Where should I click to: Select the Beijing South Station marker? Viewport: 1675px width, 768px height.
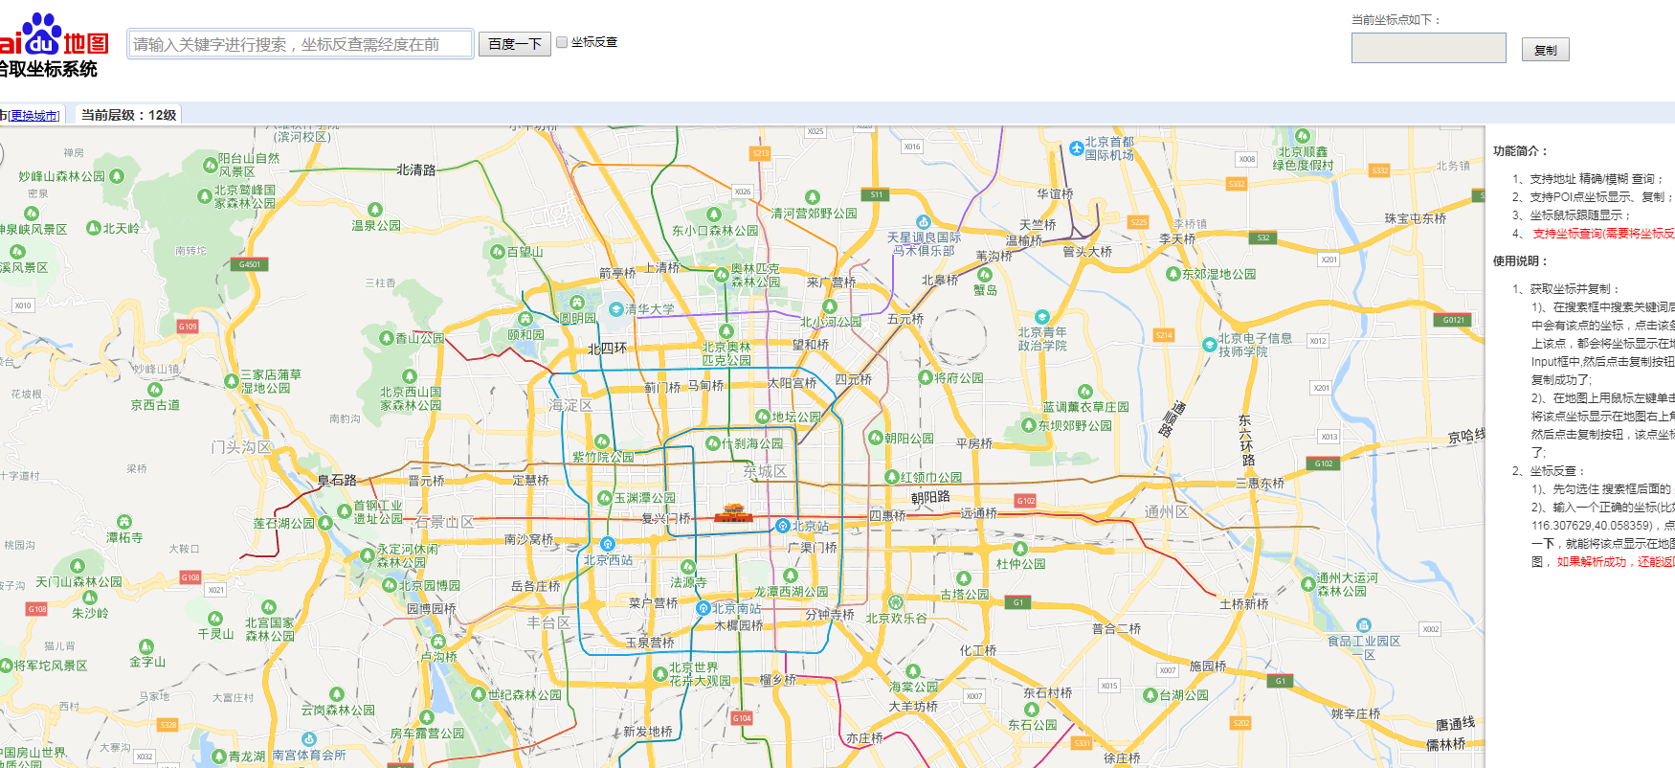[x=703, y=608]
